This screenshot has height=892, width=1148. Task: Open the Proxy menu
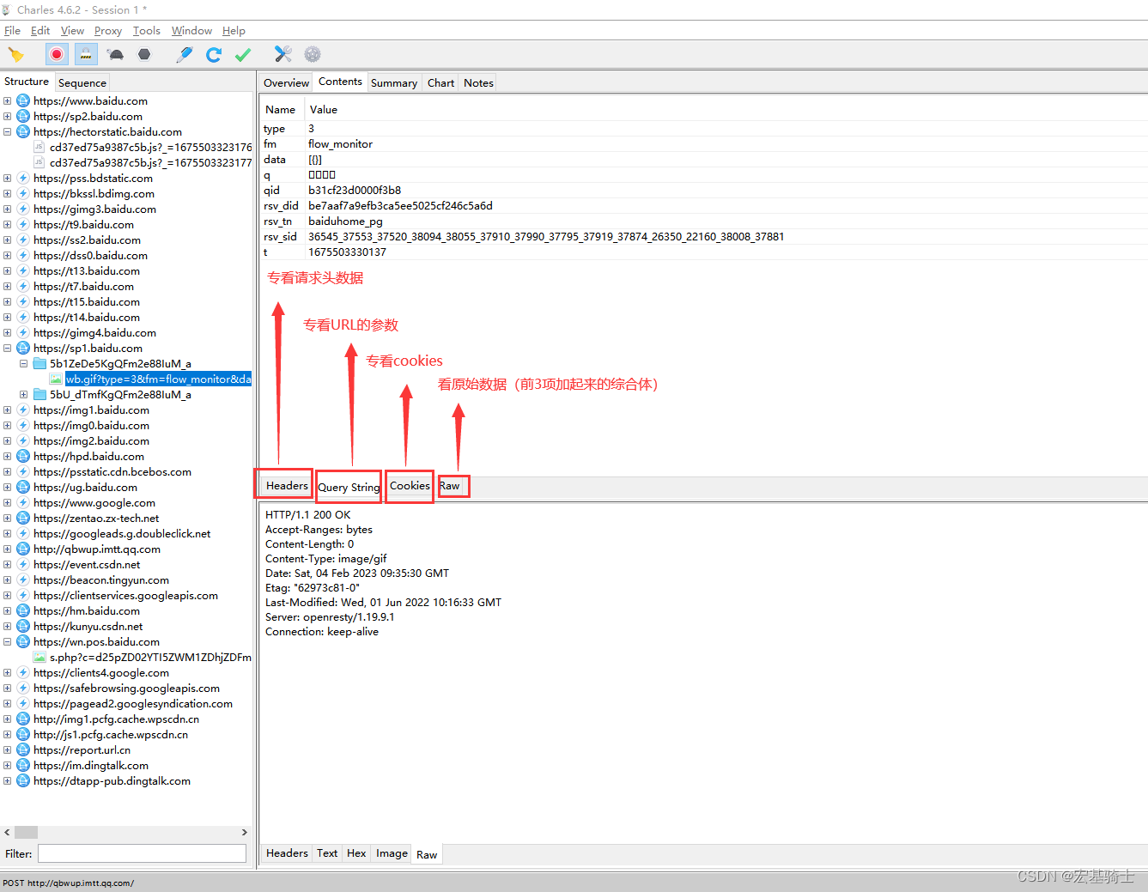[x=108, y=31]
